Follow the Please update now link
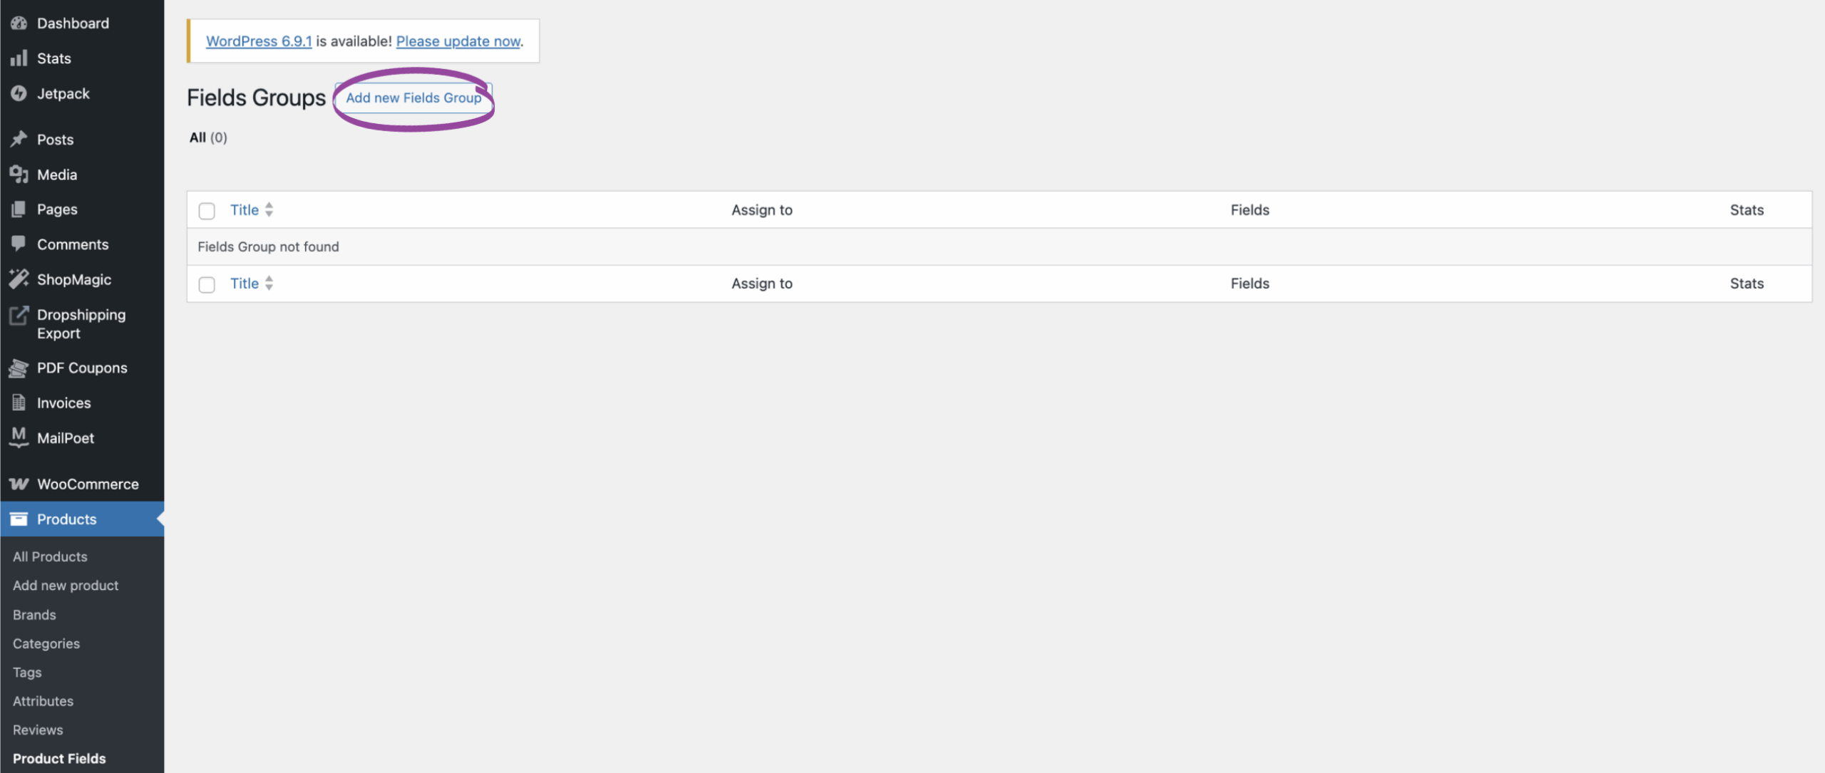 coord(458,41)
